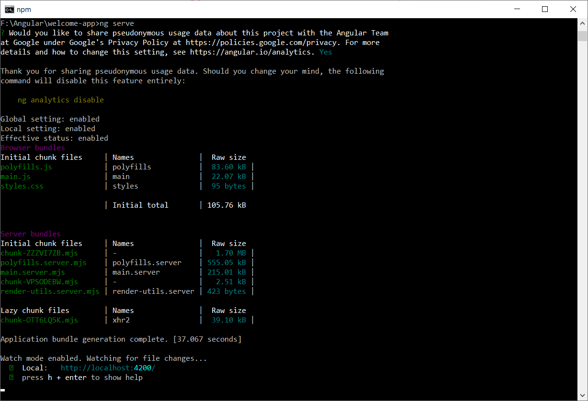Click the 2.51 kB size value
588x401 pixels.
(x=231, y=282)
